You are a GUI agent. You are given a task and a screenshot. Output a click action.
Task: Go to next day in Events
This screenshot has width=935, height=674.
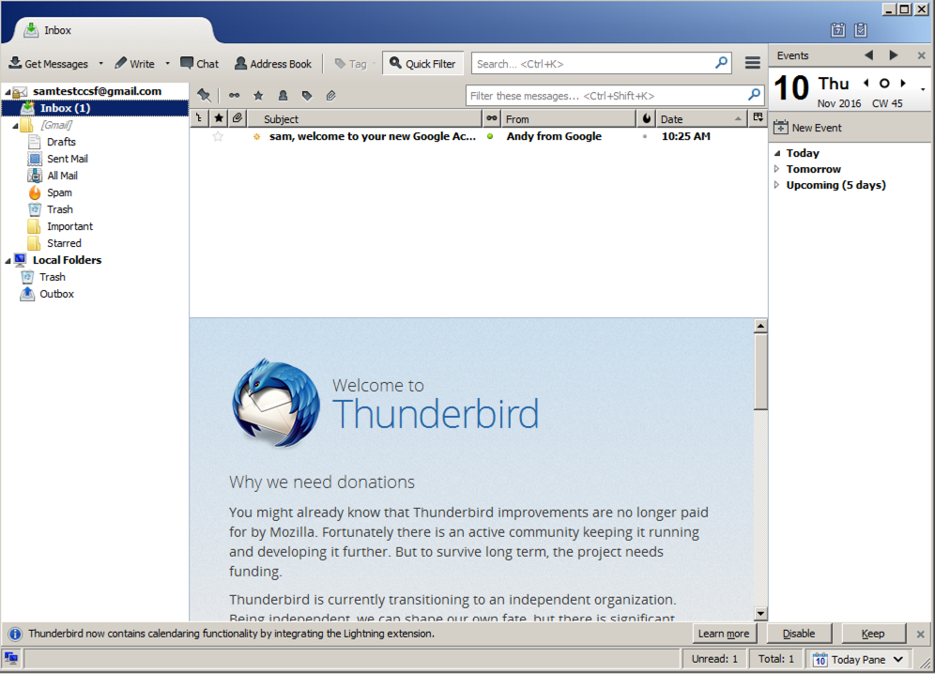click(x=903, y=83)
